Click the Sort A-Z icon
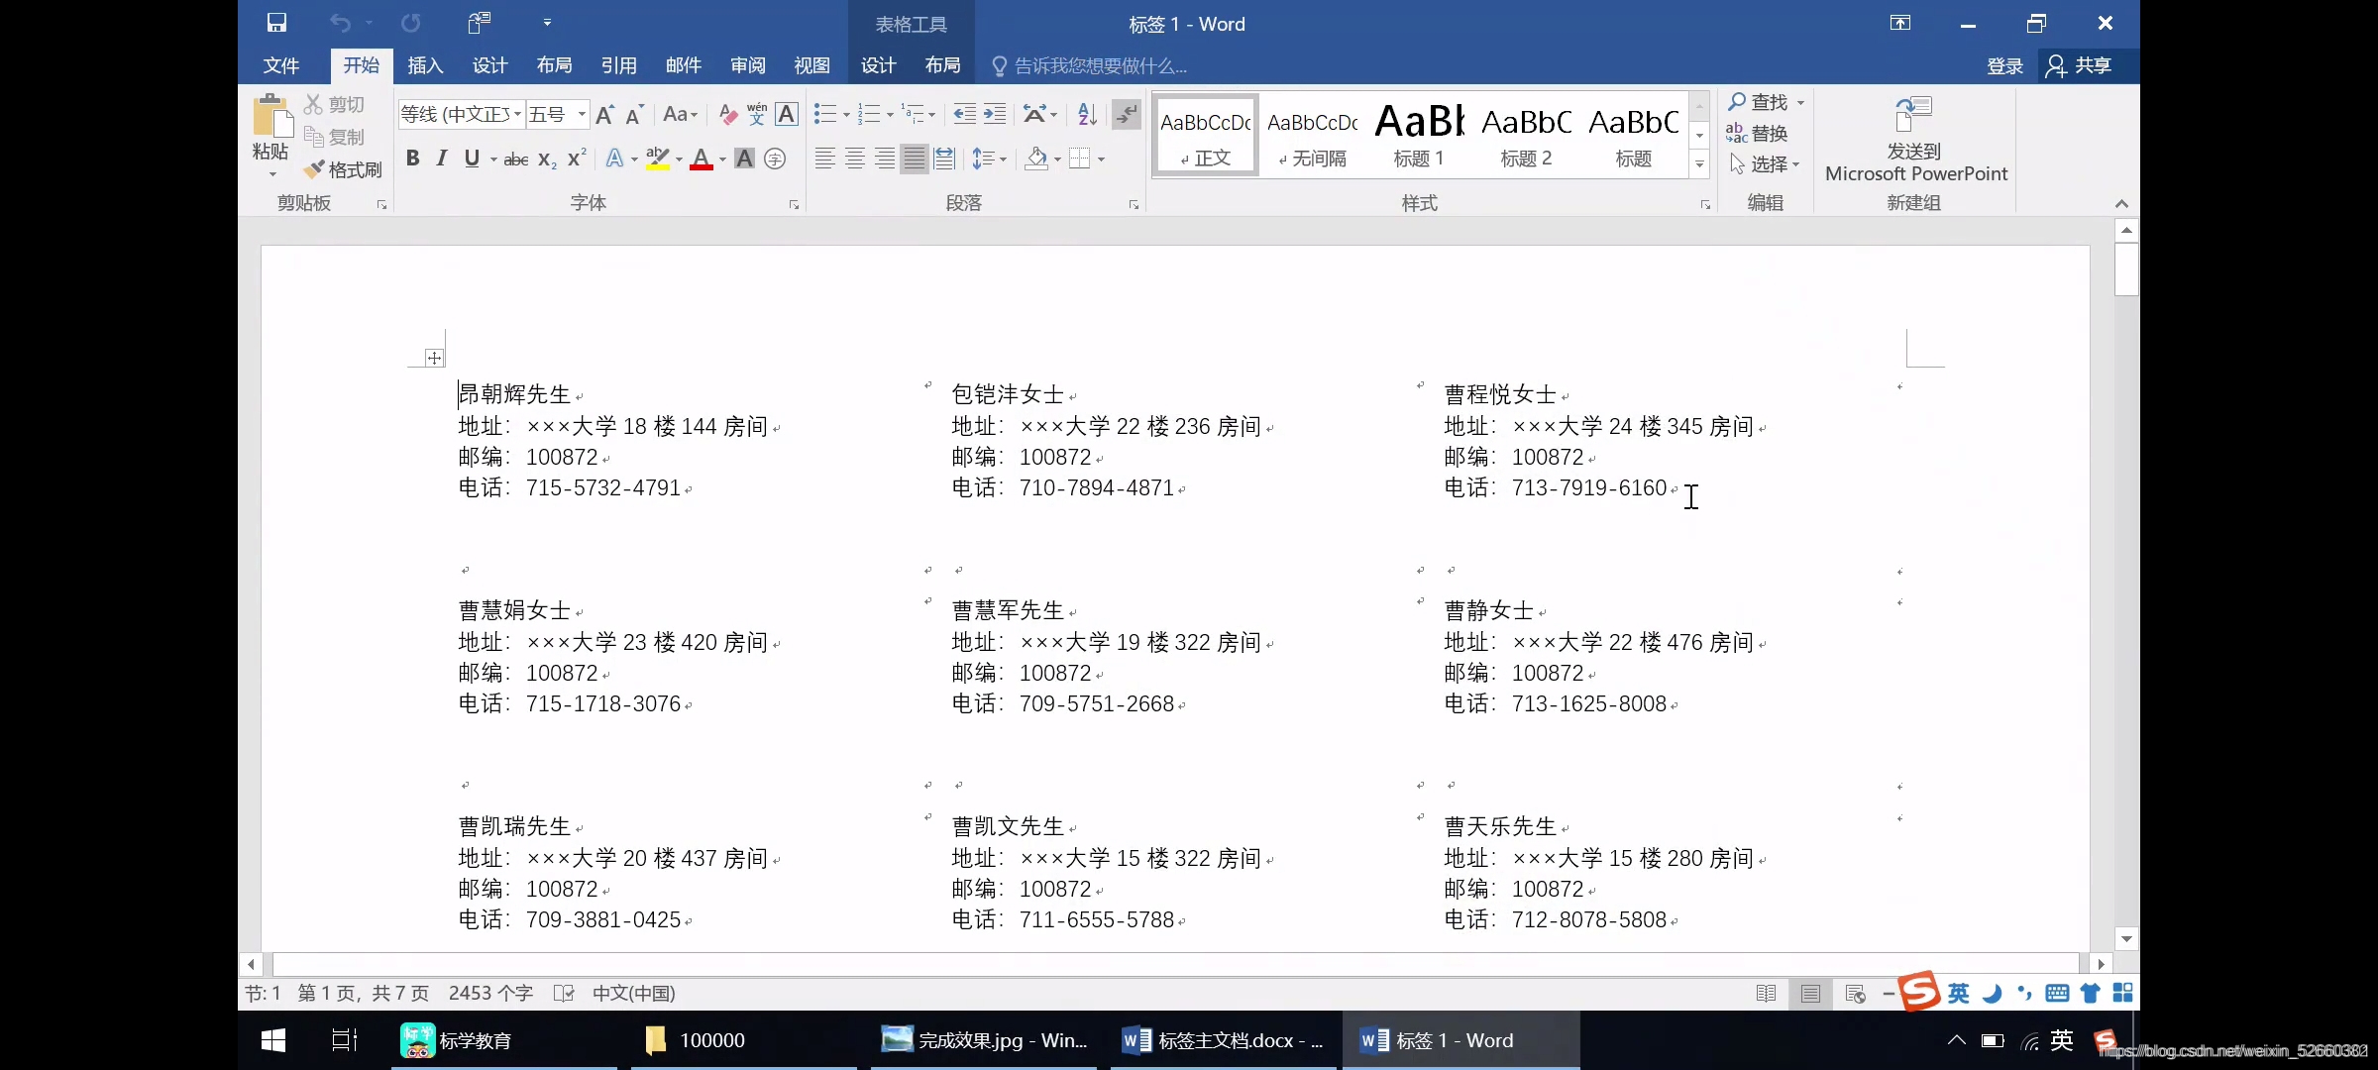The image size is (2378, 1070). click(x=1087, y=114)
